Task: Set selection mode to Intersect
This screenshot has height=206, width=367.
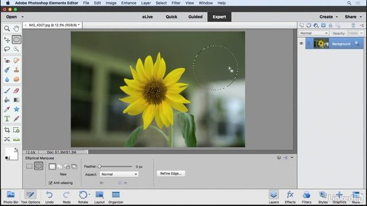Action: coord(74,167)
